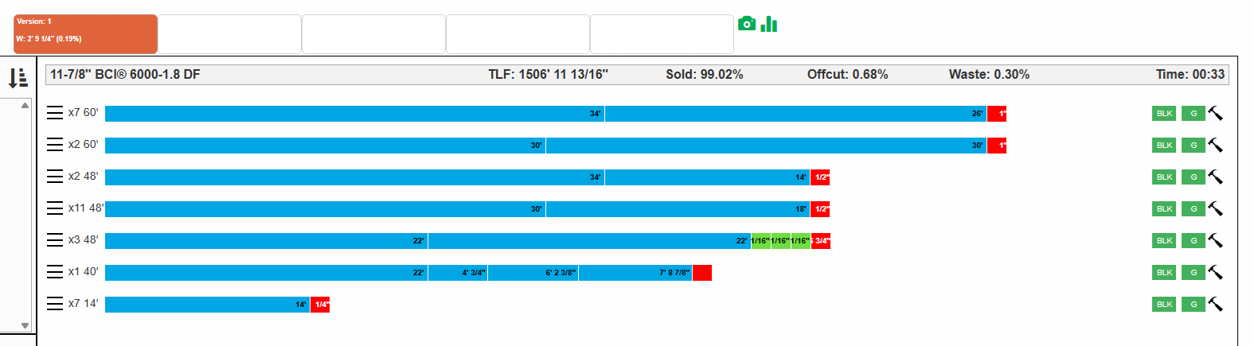Click hammer icon on x2 48' row
Viewport: 1254px width, 346px height.
point(1215,177)
